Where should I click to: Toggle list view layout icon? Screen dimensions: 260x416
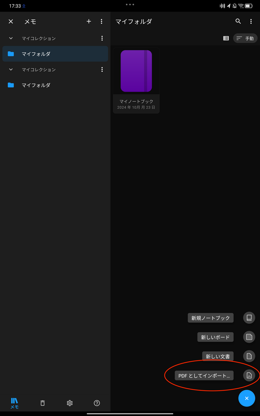coord(226,38)
